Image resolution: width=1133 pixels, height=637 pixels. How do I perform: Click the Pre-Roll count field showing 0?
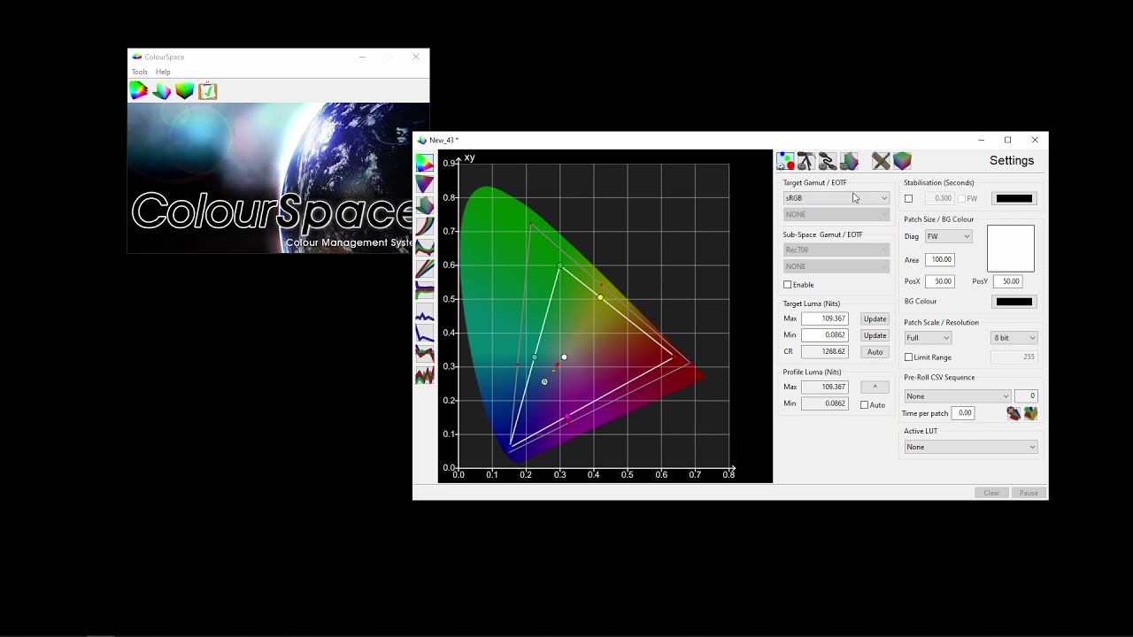[x=1026, y=396]
